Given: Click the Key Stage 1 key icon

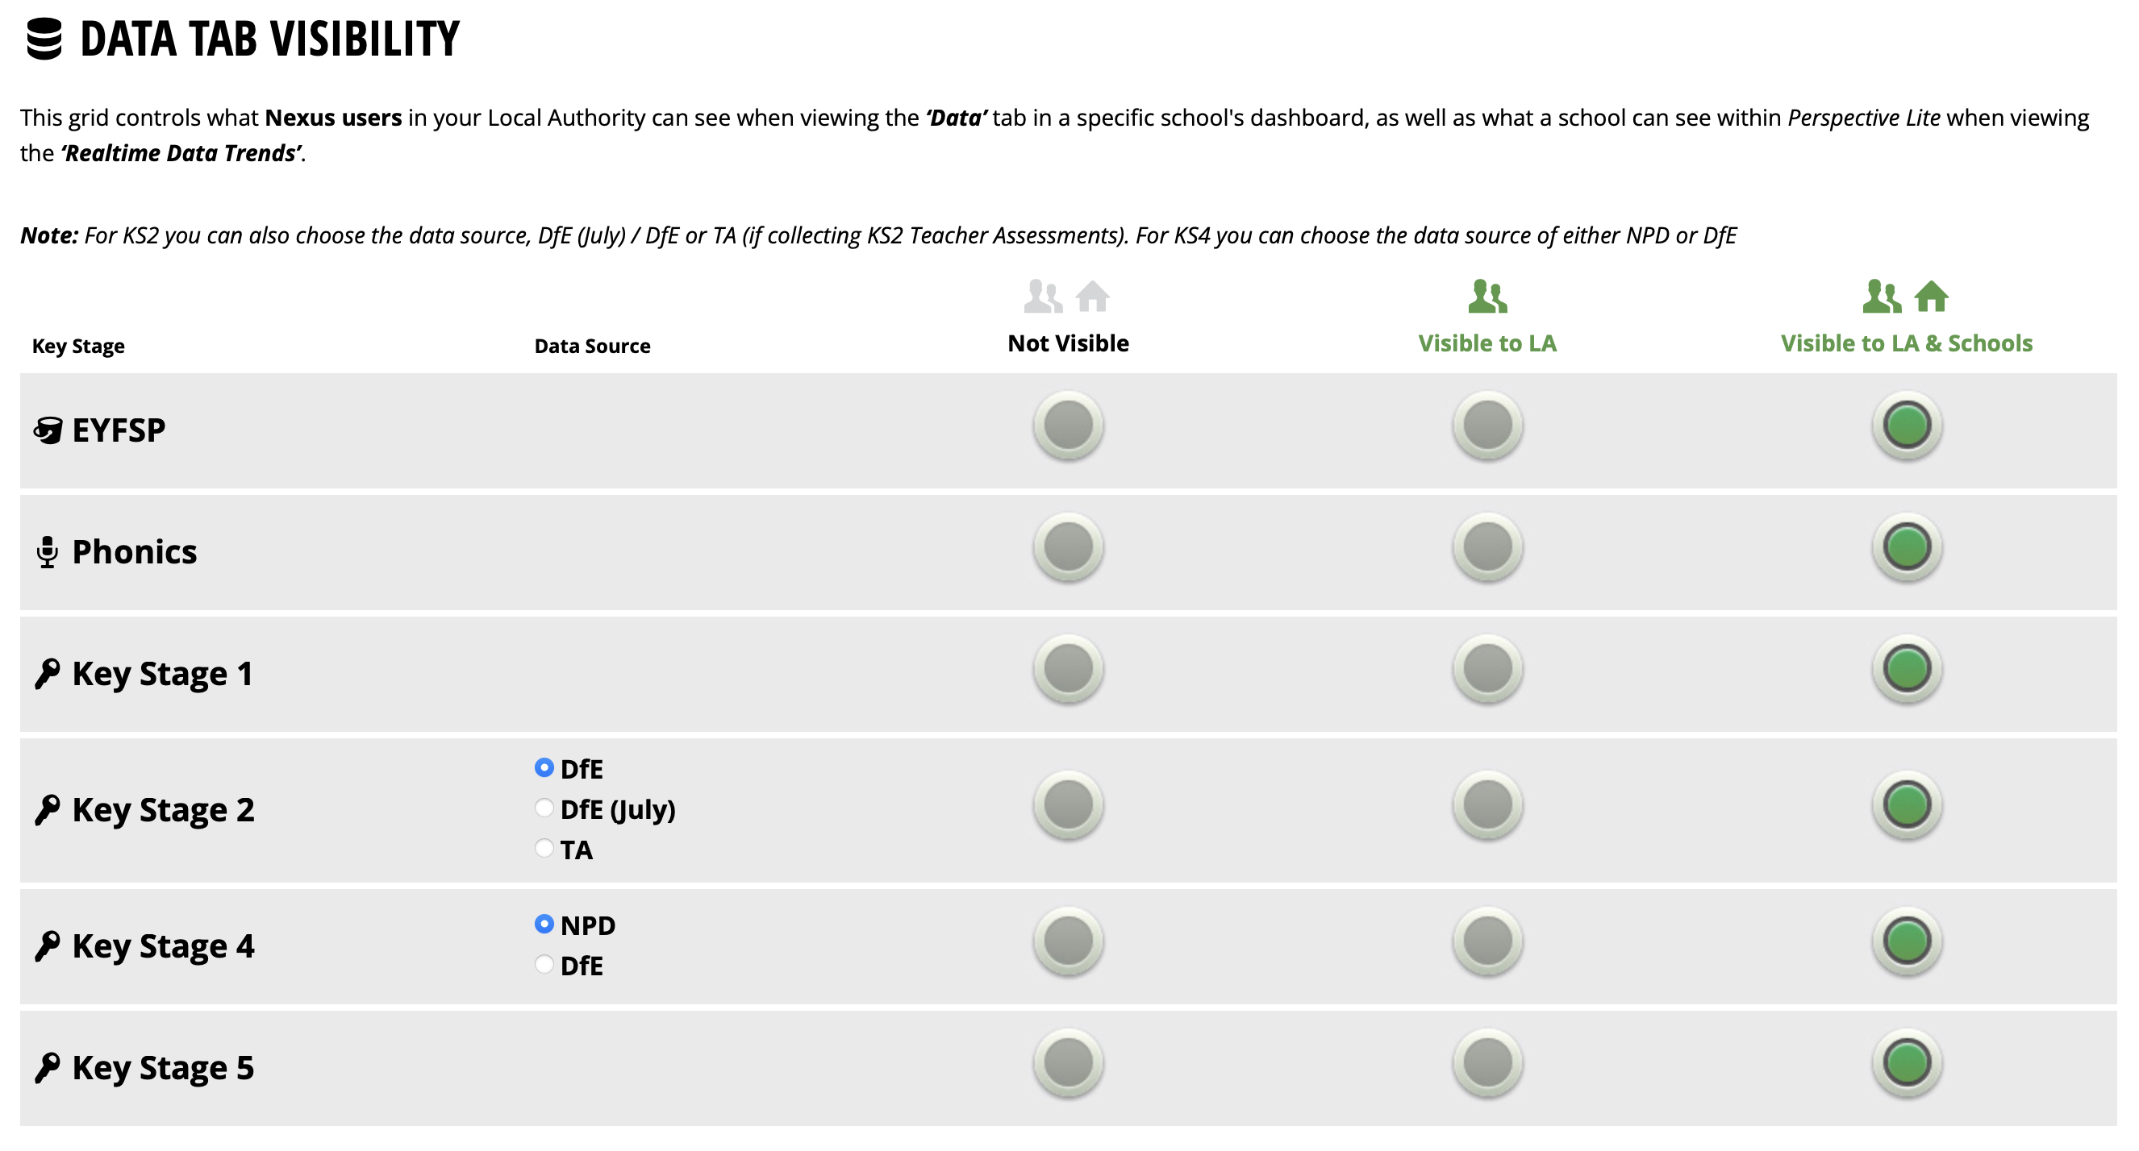Looking at the screenshot, I should (48, 674).
